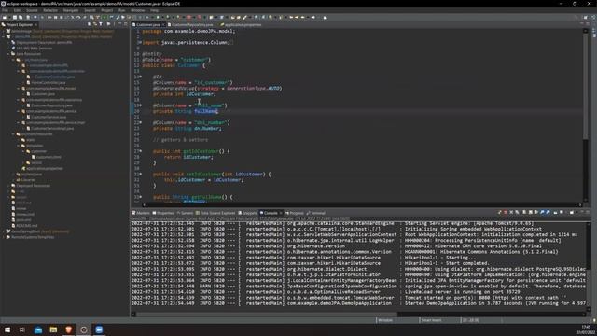Close the Customer.java editor tab

click(x=163, y=25)
